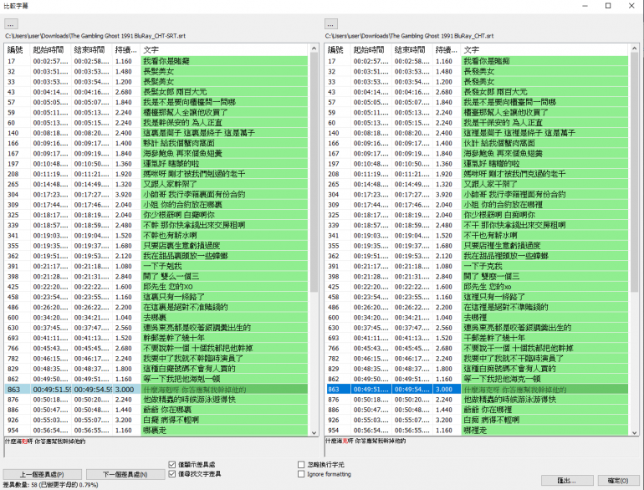644x490 pixels.
Task: Go to next difference 下一個差異處
Action: (x=125, y=474)
